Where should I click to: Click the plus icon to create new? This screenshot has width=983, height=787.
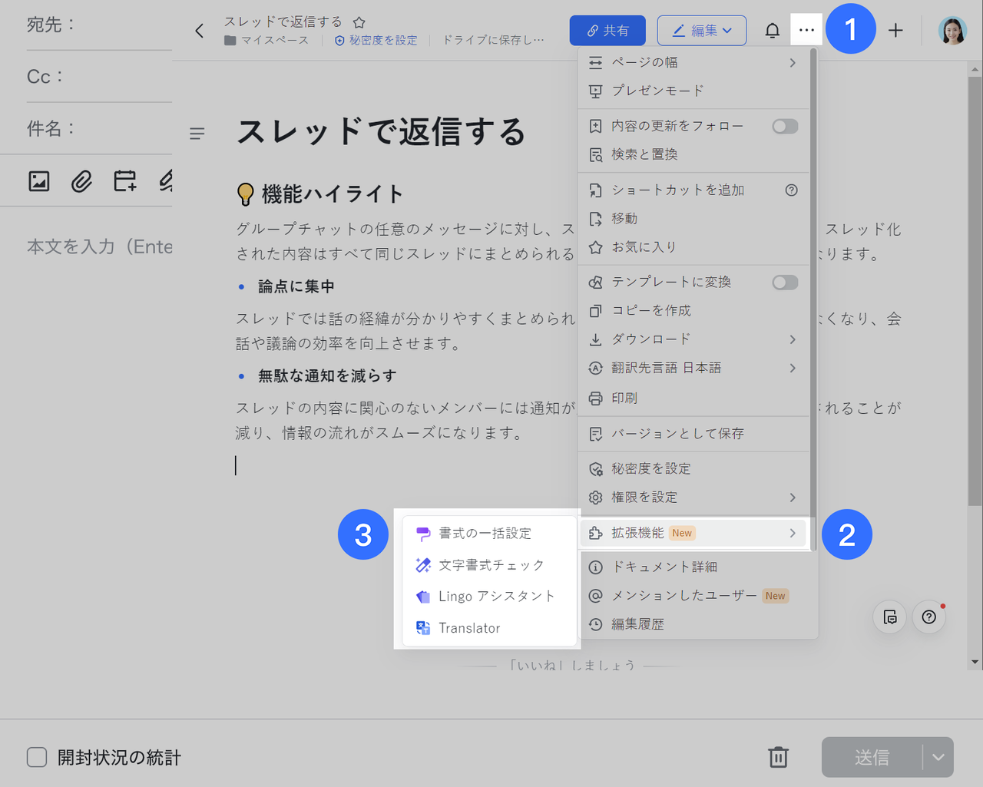(895, 31)
